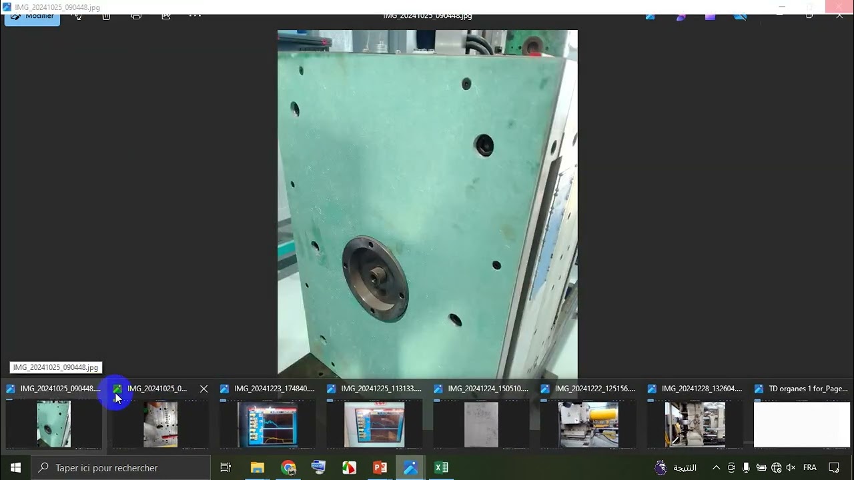Click the displayed photo of the green mold plate
854x480 pixels.
(x=428, y=204)
